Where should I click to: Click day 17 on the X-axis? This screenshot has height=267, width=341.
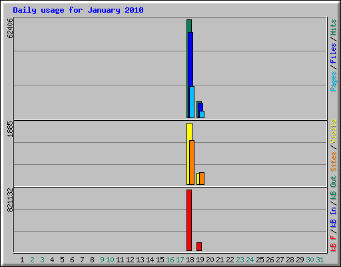pos(180,260)
